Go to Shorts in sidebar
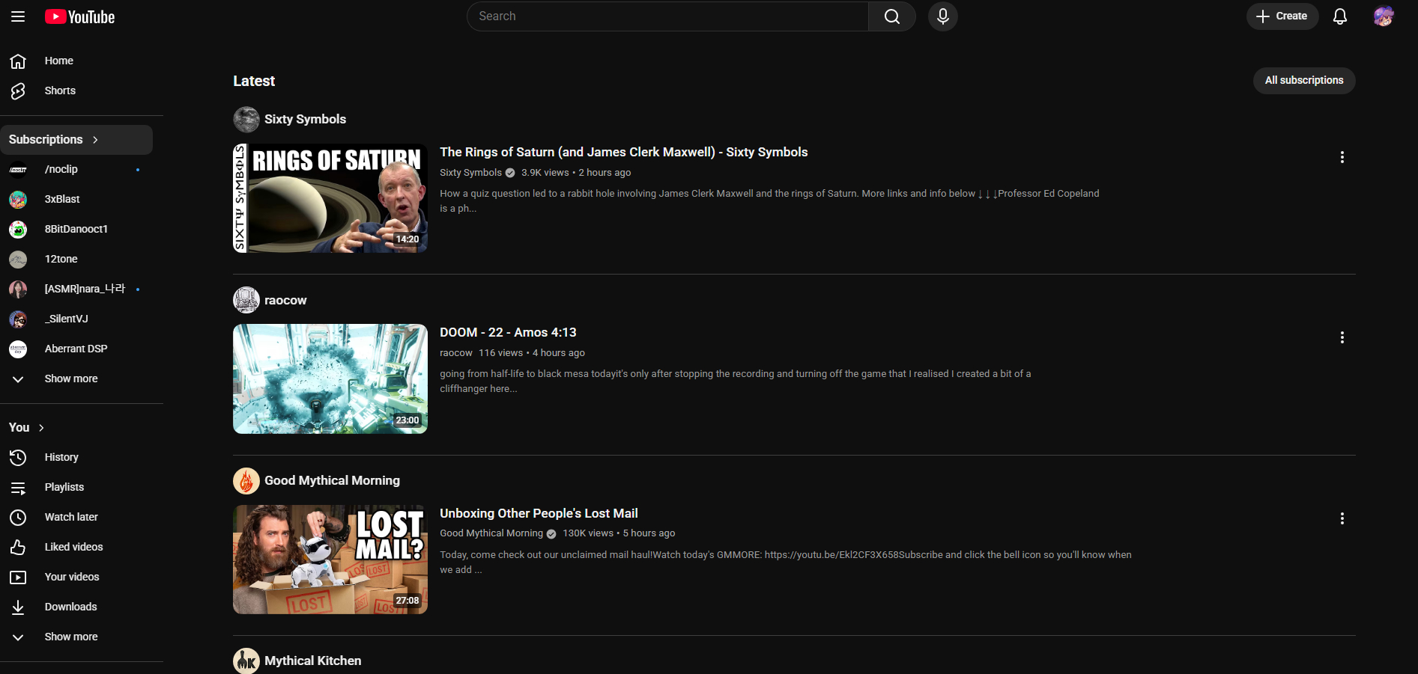This screenshot has height=674, width=1418. point(60,91)
